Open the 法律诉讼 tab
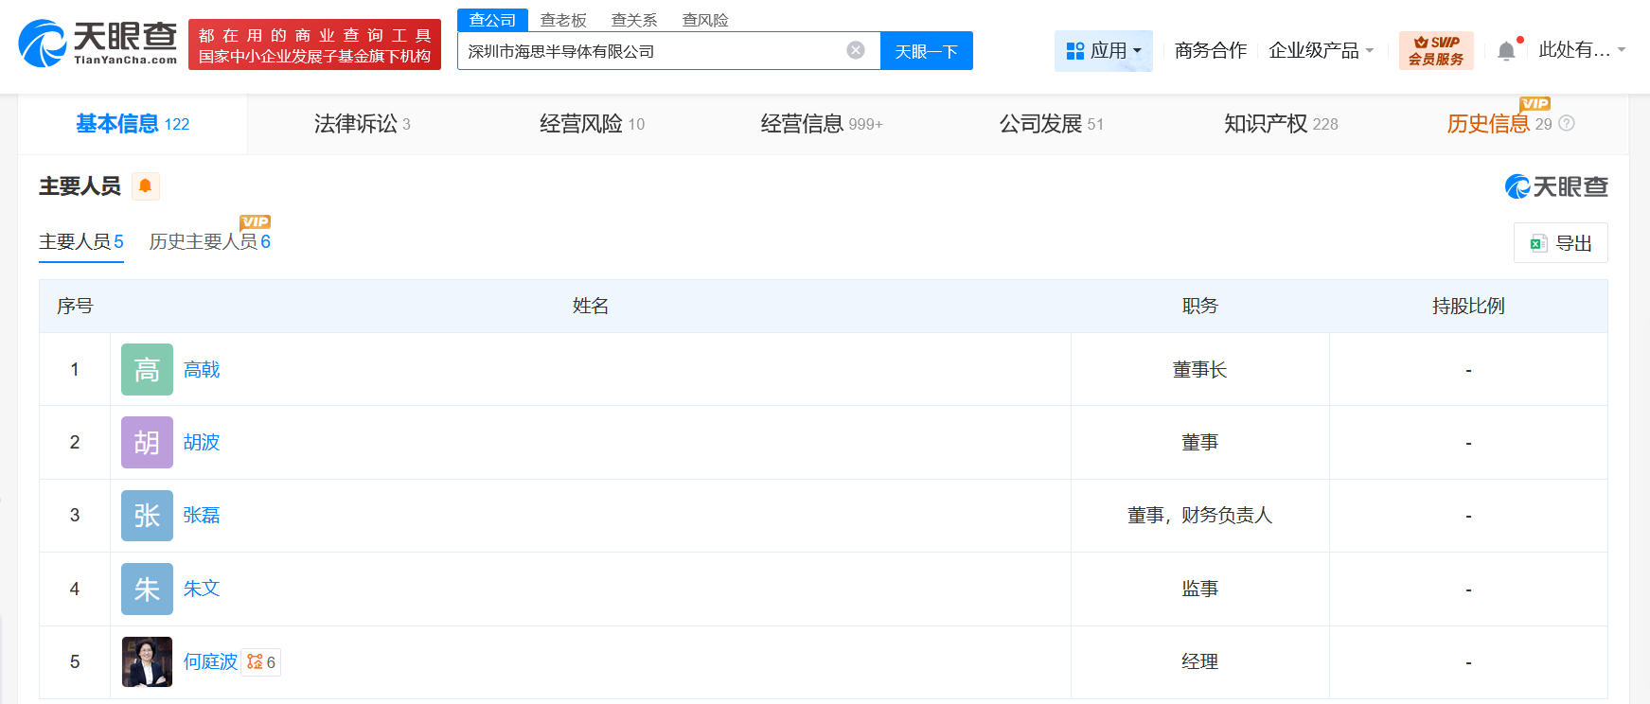Screen dimensions: 1650x704 (x=362, y=124)
